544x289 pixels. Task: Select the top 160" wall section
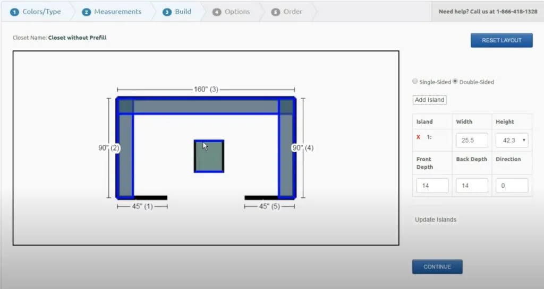tap(206, 106)
